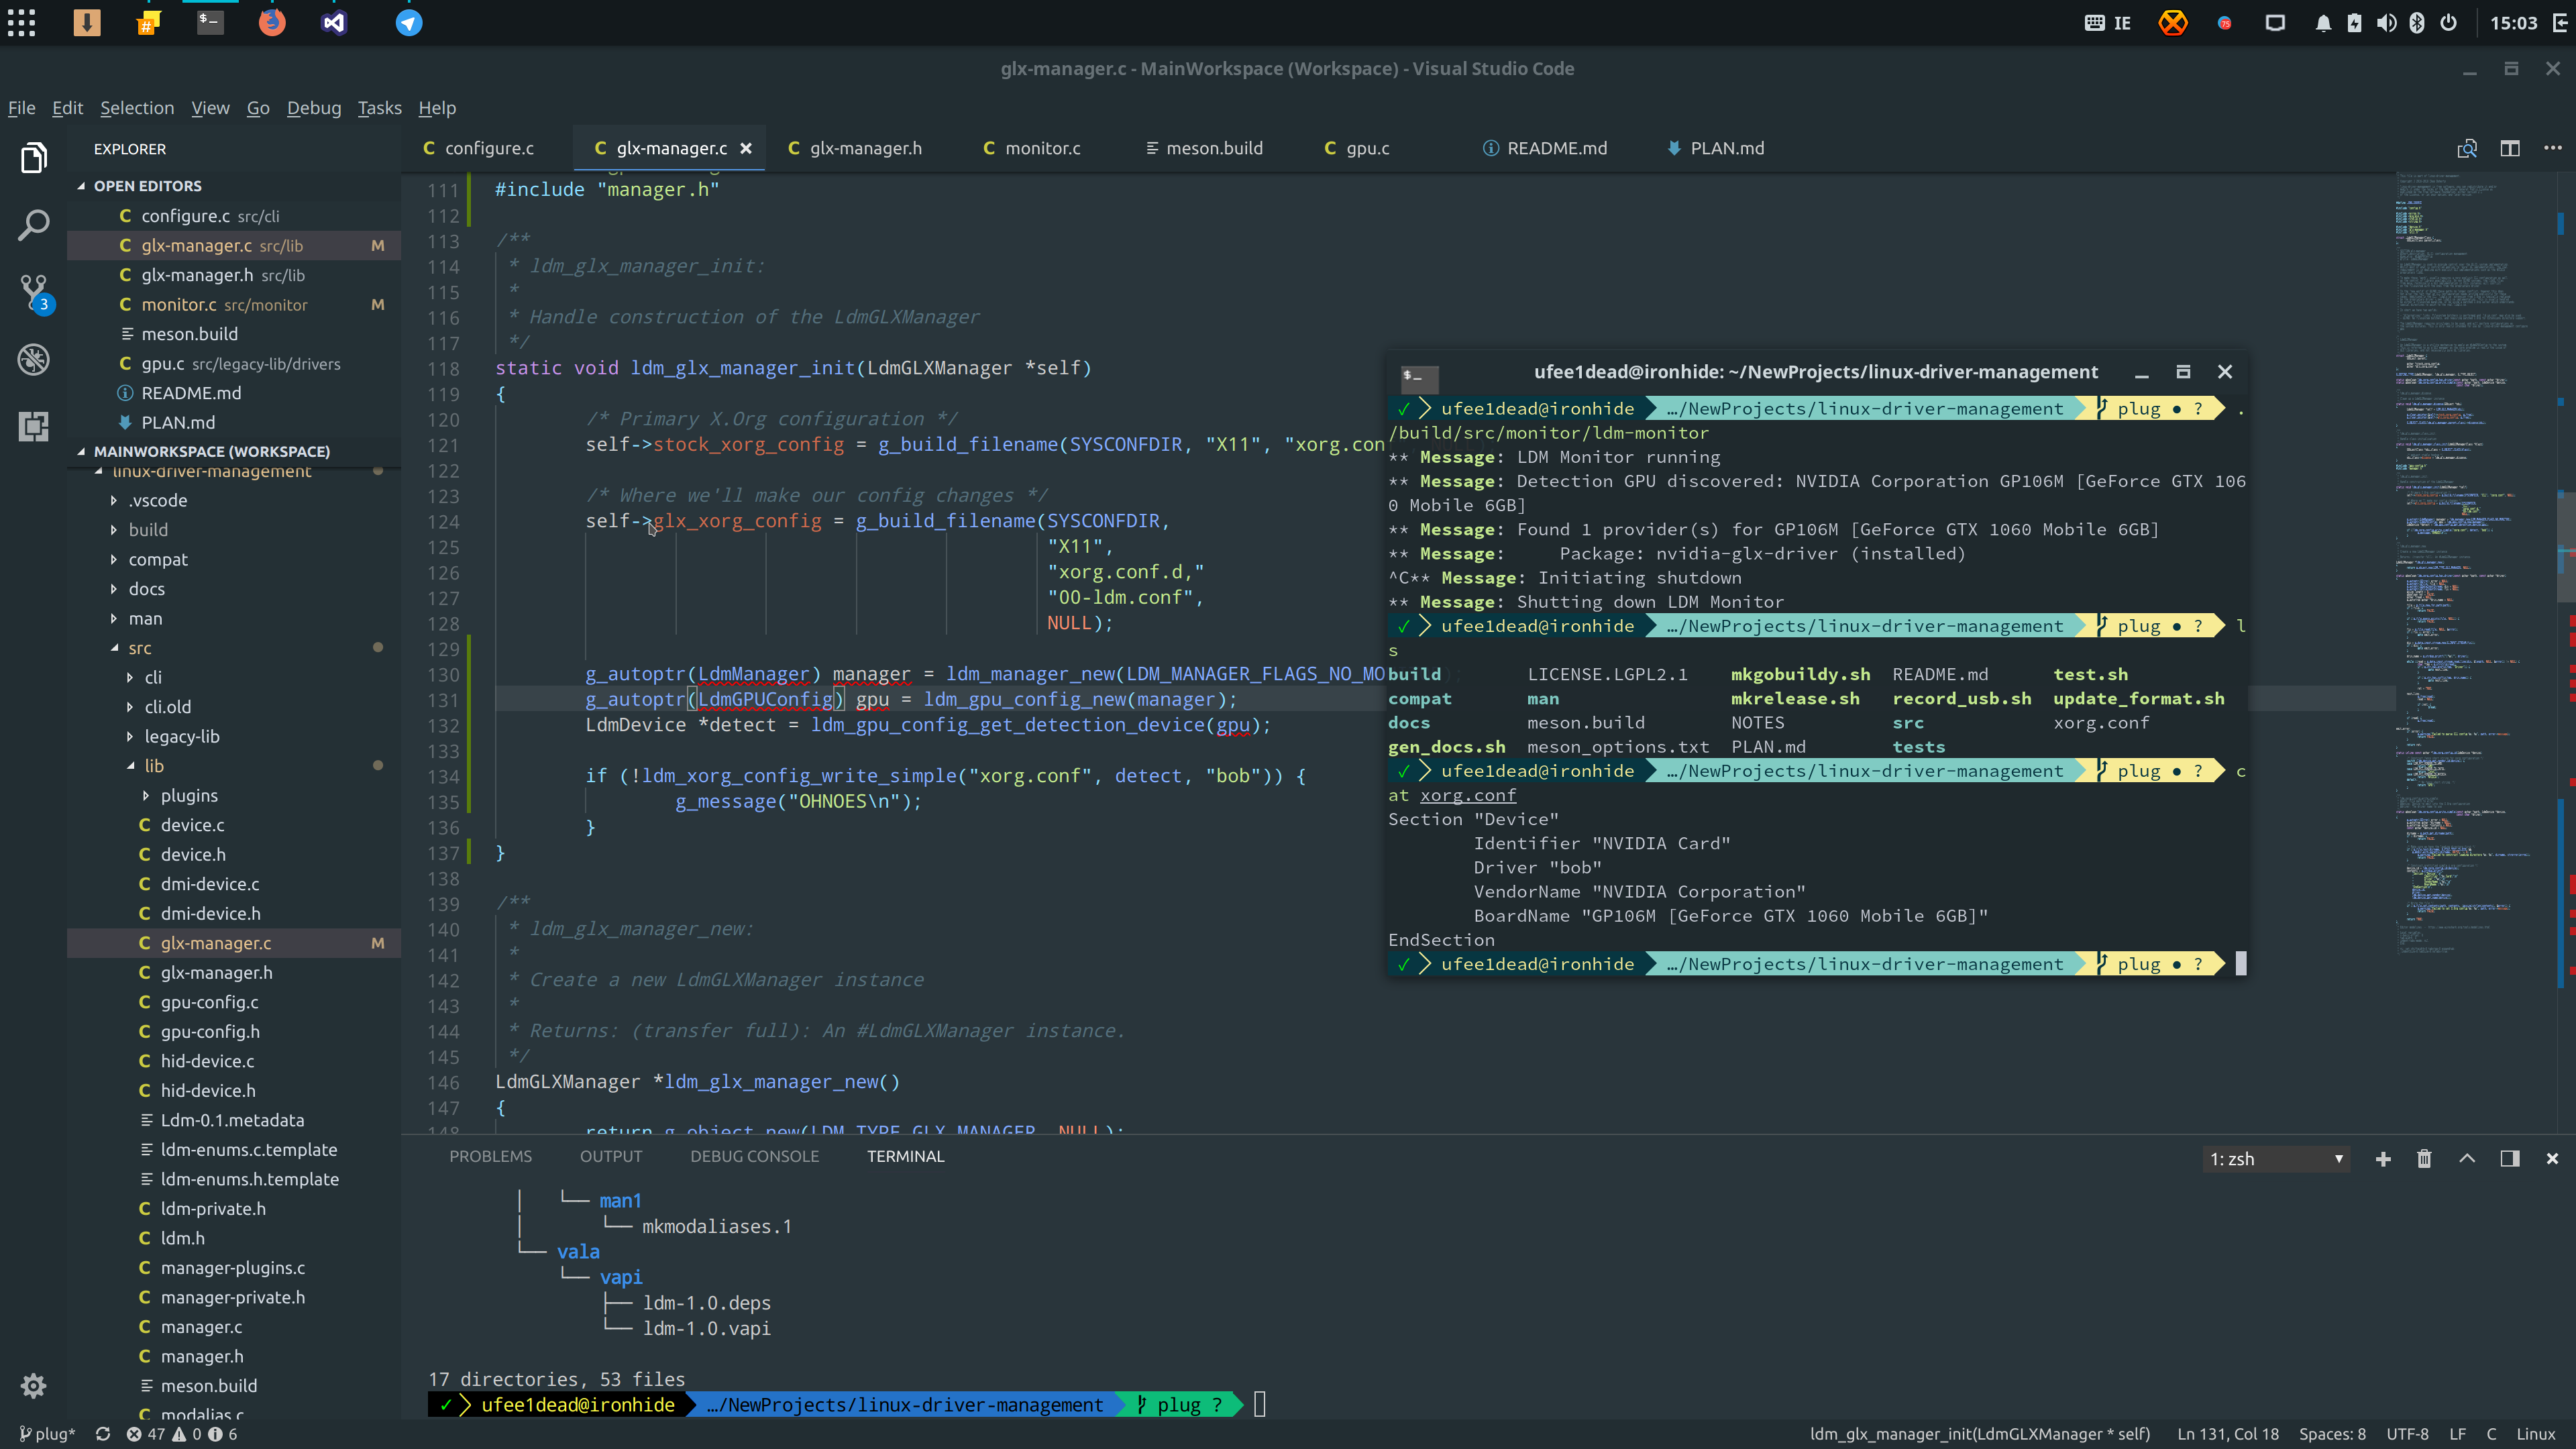Click Ln 131, Col 18 in status bar
Screen dimensions: 2576x1449
pyautogui.click(x=2228, y=1434)
